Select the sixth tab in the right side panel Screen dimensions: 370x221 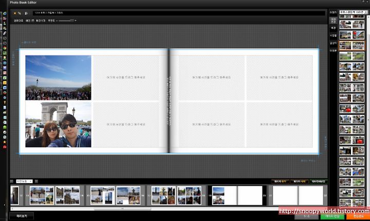tap(333, 51)
